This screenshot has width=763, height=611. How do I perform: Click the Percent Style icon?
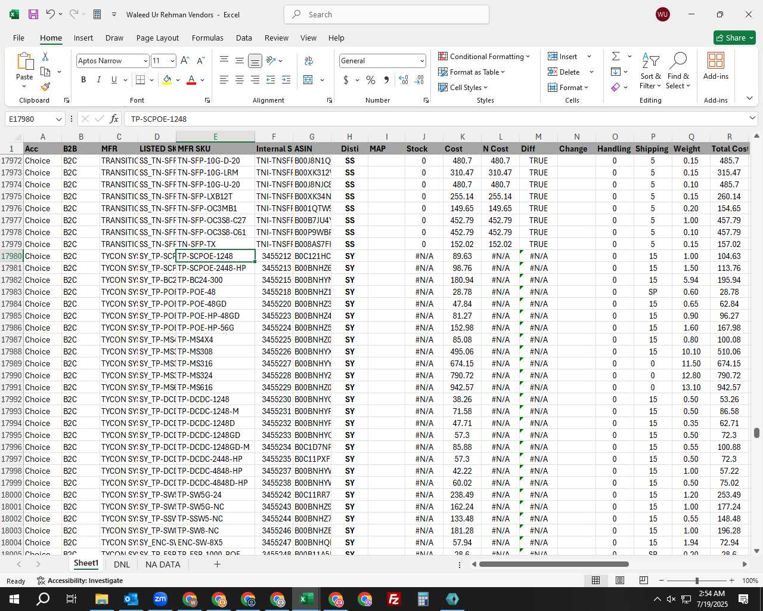pos(371,79)
